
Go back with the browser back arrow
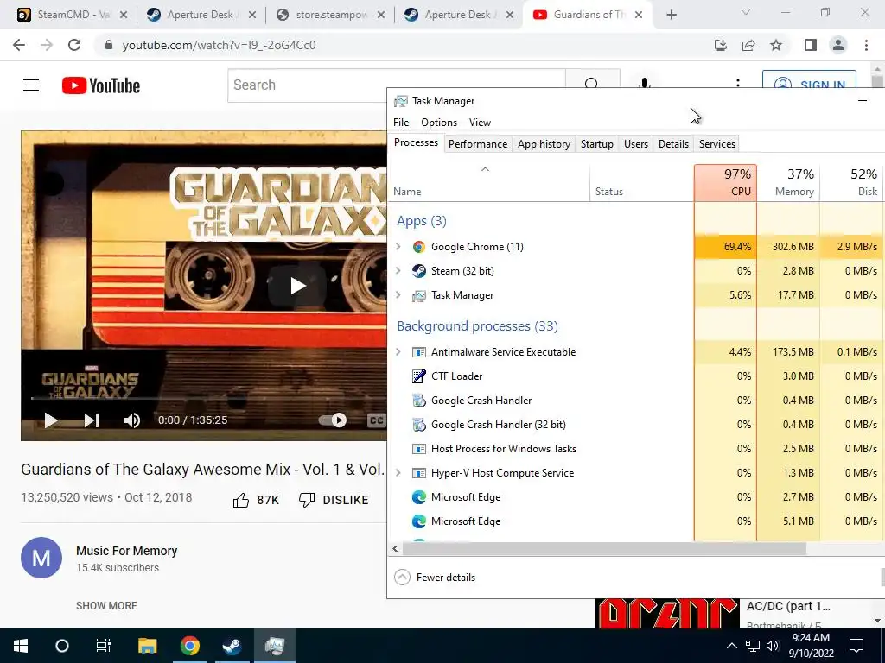click(x=19, y=45)
